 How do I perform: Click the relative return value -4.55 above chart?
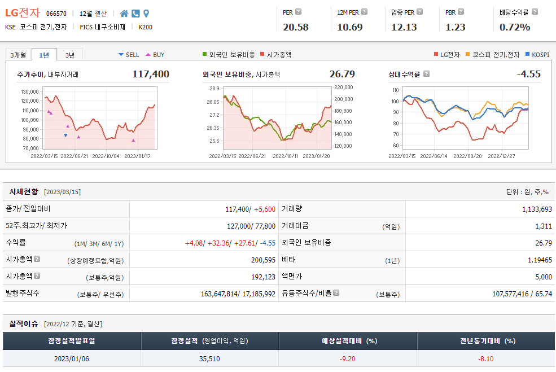tap(529, 74)
